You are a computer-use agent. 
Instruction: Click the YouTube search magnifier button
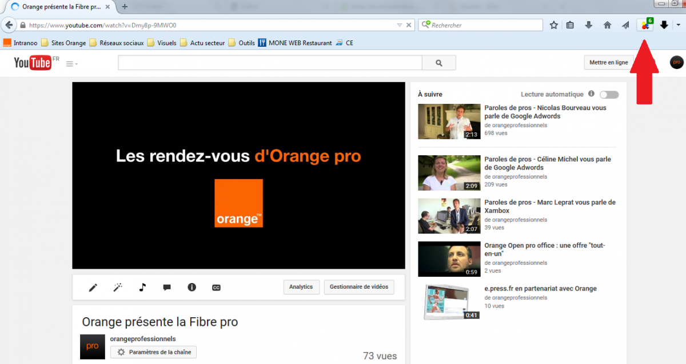tap(438, 63)
